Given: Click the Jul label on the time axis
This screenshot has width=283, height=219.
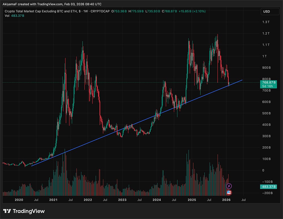Looking at the screenshot, I should (243, 200).
